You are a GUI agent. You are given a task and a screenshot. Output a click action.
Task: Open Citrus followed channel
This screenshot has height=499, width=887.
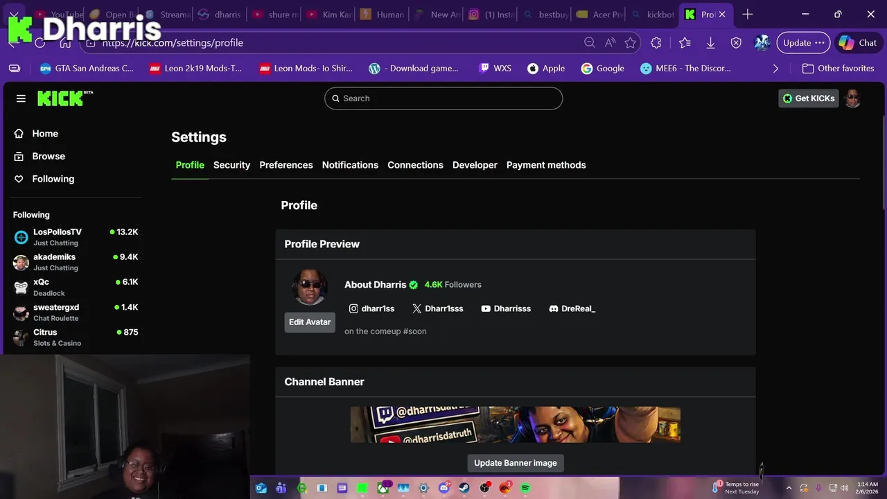click(x=76, y=337)
